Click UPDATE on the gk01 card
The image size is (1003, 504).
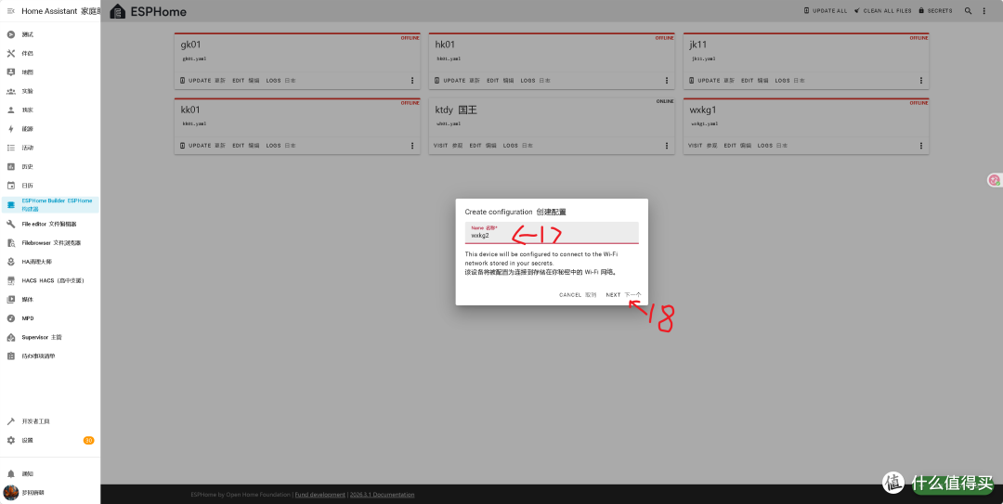(202, 81)
